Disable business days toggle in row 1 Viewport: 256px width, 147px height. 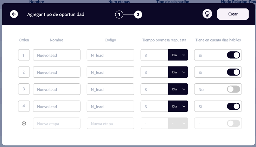[x=233, y=55]
